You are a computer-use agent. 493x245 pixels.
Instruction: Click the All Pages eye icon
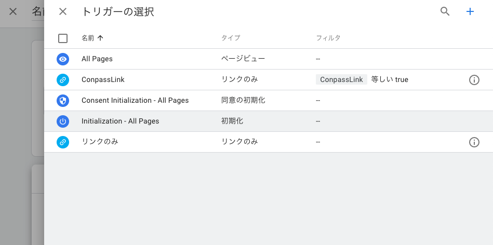(63, 59)
